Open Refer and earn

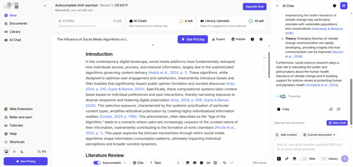coord(18,117)
